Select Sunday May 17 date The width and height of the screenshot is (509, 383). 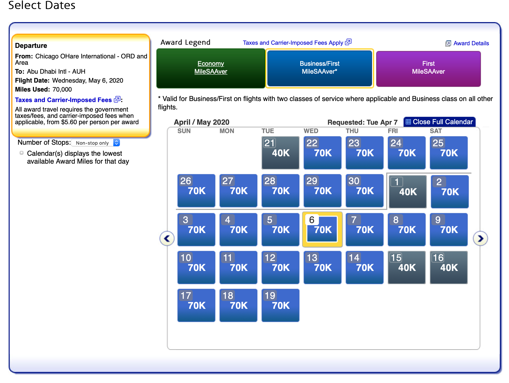tap(196, 305)
